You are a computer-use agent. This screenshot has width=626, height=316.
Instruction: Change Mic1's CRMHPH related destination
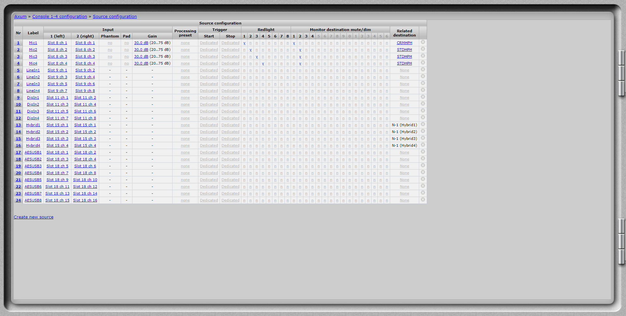(x=404, y=43)
